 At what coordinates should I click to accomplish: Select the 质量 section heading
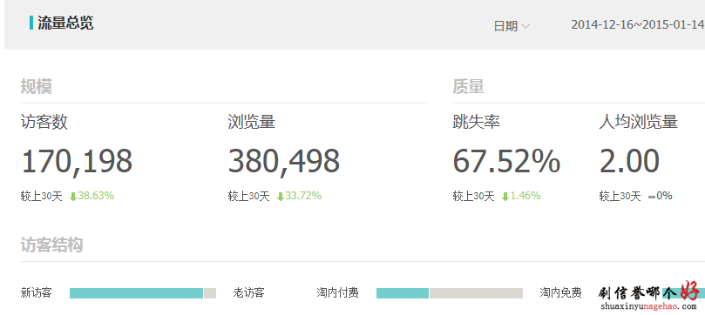point(469,86)
